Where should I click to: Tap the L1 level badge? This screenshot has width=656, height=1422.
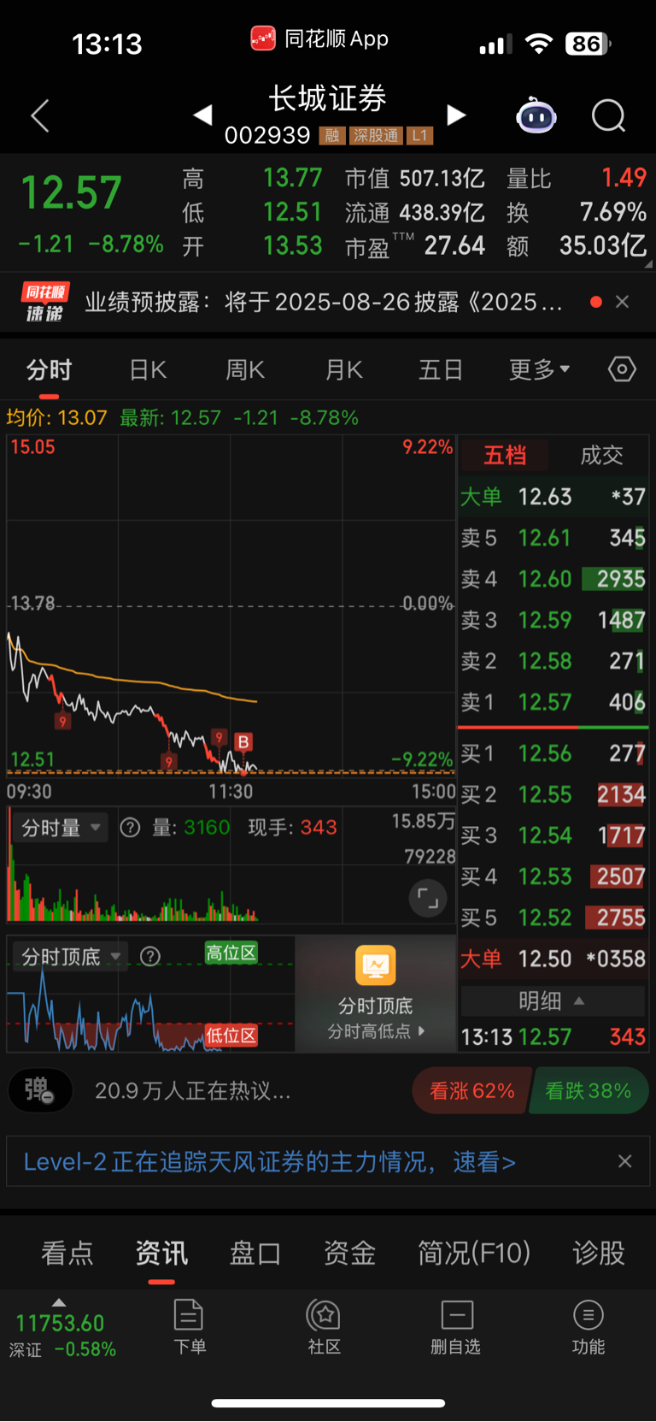419,136
